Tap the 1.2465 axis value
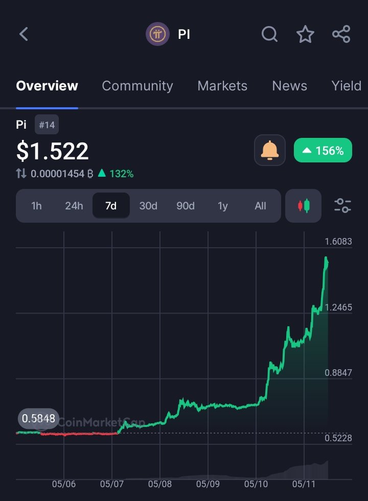368x501 pixels. (x=338, y=307)
